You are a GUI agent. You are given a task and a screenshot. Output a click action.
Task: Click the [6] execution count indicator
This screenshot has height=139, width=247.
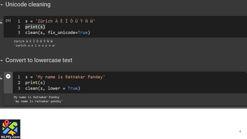pyautogui.click(x=8, y=21)
